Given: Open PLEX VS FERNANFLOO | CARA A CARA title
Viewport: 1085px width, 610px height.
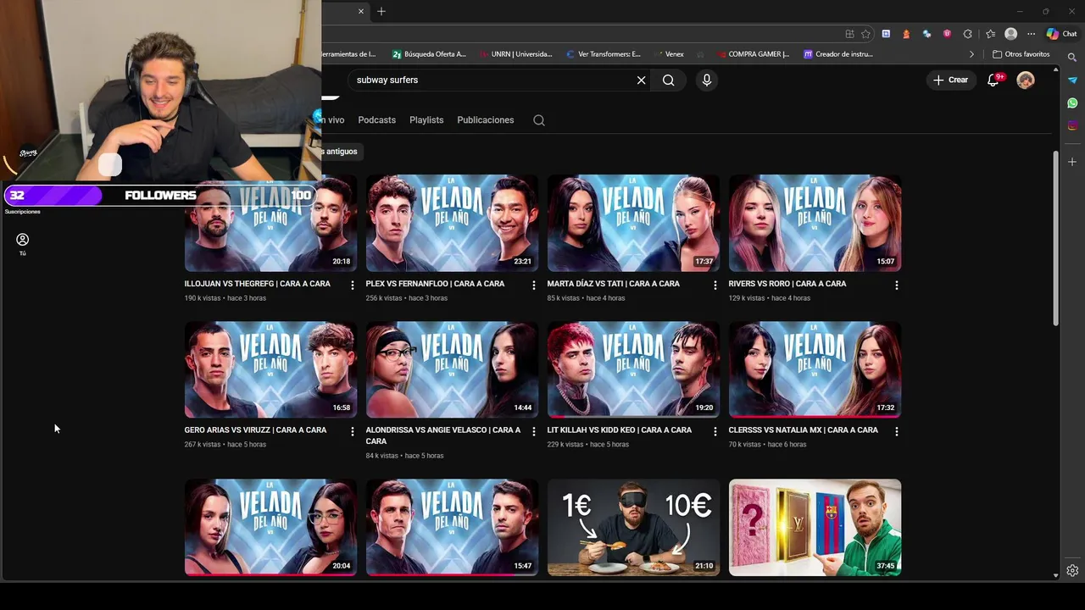Looking at the screenshot, I should click(435, 284).
